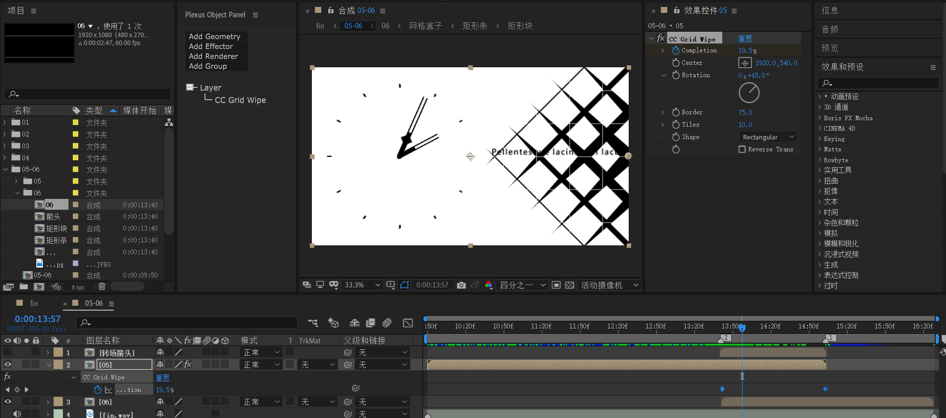Viewport: 946px width, 418px height.
Task: Expand the 扭曲 category in Effects & Presets
Action: pyautogui.click(x=819, y=181)
